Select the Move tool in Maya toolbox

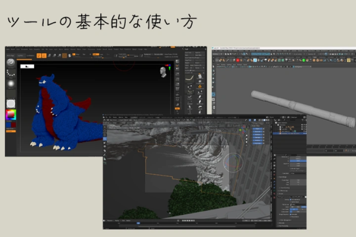tap(213, 79)
